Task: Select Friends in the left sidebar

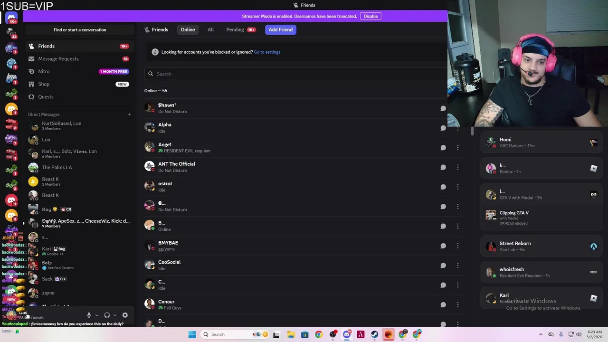Action: 79,46
